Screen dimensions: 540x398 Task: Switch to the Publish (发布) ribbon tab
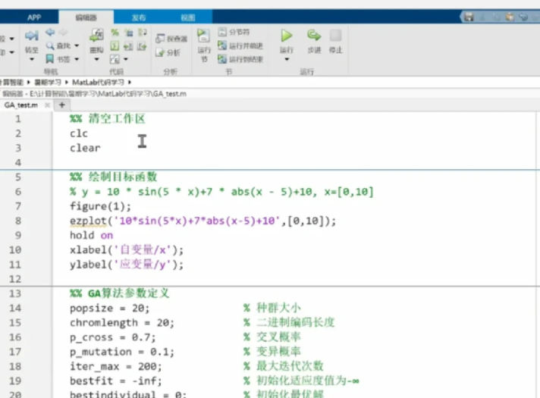(x=139, y=17)
